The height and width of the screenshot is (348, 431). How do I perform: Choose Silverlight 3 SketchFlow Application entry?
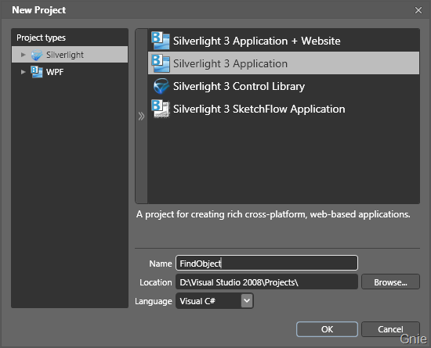(284, 109)
